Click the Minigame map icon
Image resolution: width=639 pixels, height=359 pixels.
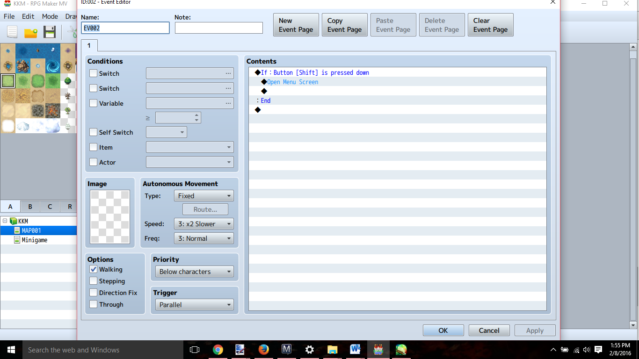click(17, 240)
